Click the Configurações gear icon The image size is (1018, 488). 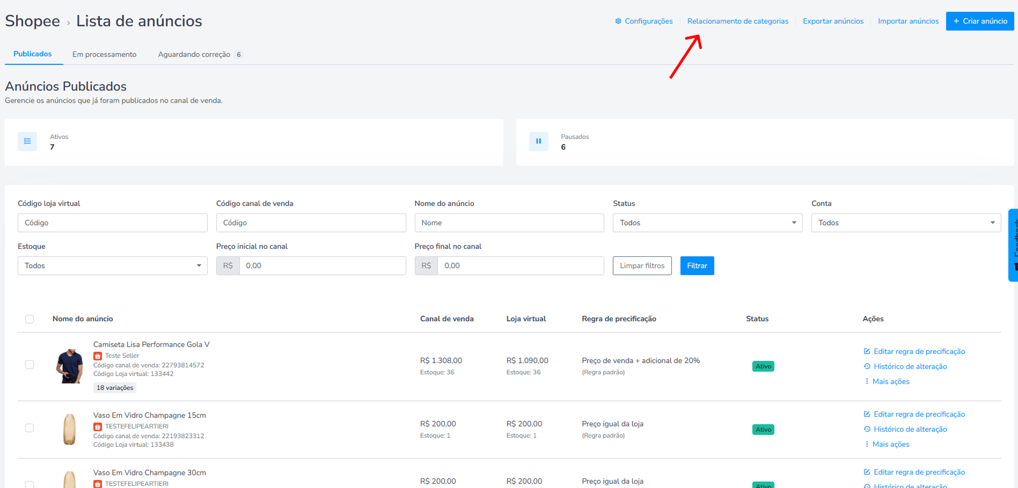click(618, 21)
